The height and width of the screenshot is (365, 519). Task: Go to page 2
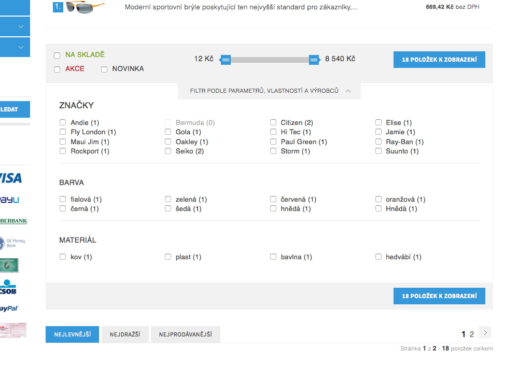(472, 334)
